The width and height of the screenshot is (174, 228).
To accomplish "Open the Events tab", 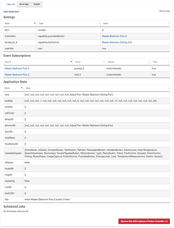I will point(37,4).
